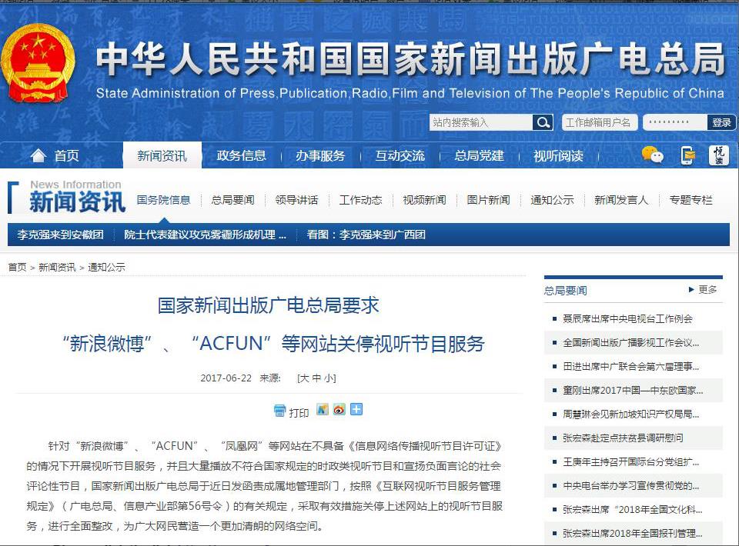Switch to the 新闻发言人 sub-tab
The height and width of the screenshot is (546, 739).
(x=621, y=200)
